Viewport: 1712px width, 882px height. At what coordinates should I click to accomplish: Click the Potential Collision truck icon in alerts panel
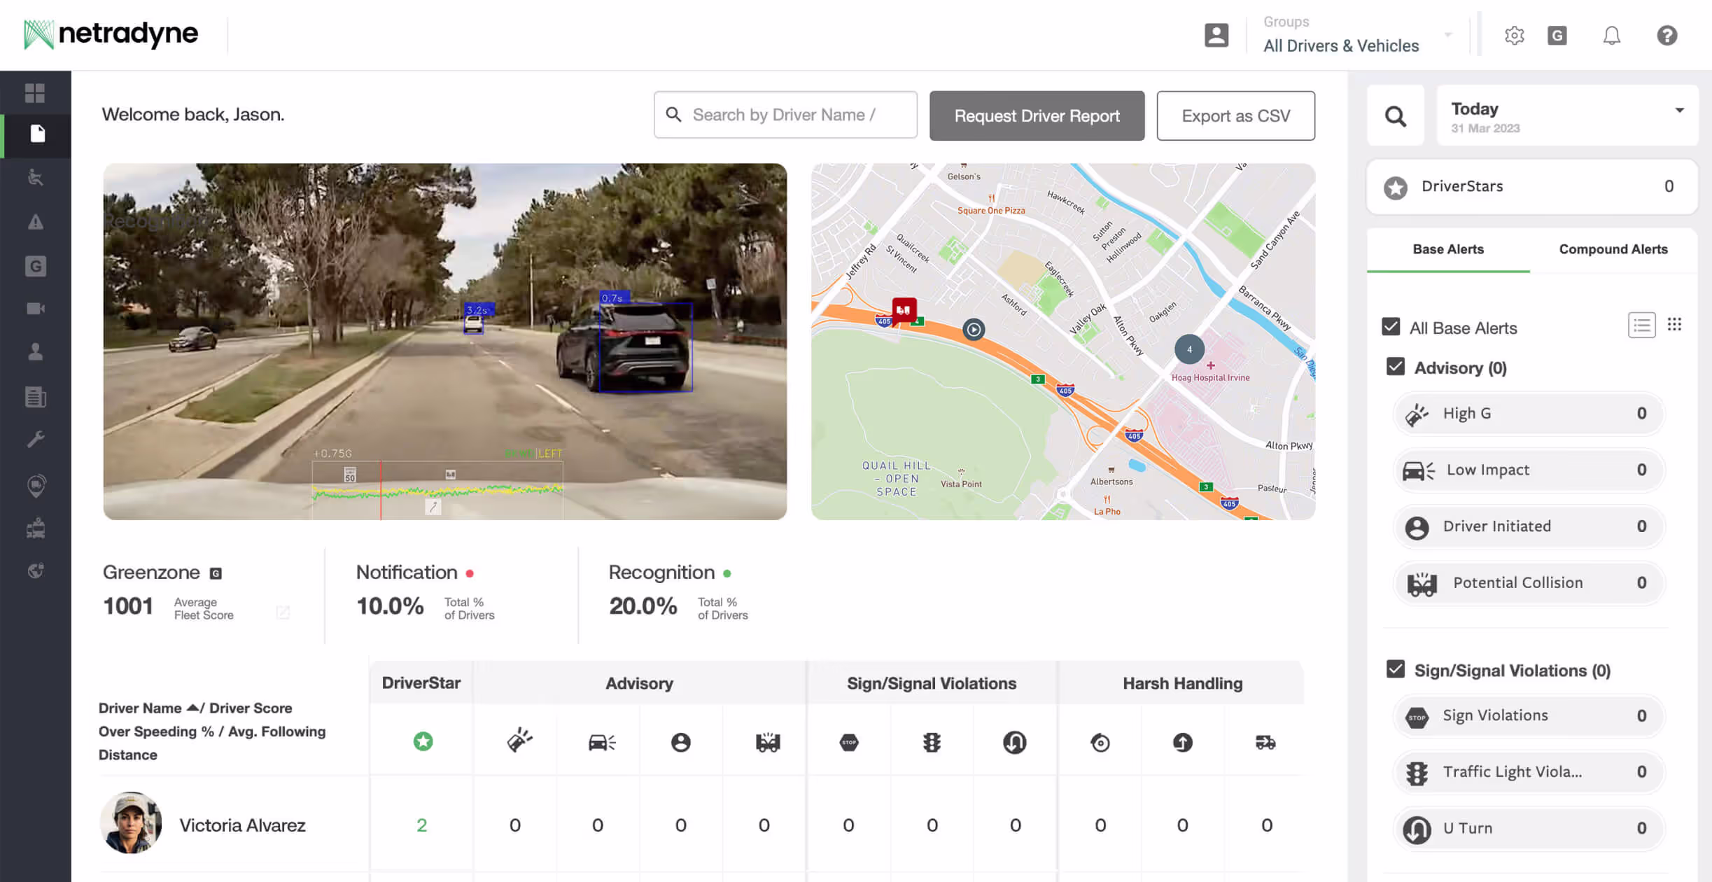1421,583
